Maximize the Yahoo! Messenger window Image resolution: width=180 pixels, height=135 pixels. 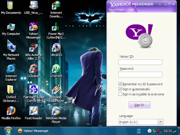pyautogui.click(x=169, y=4)
